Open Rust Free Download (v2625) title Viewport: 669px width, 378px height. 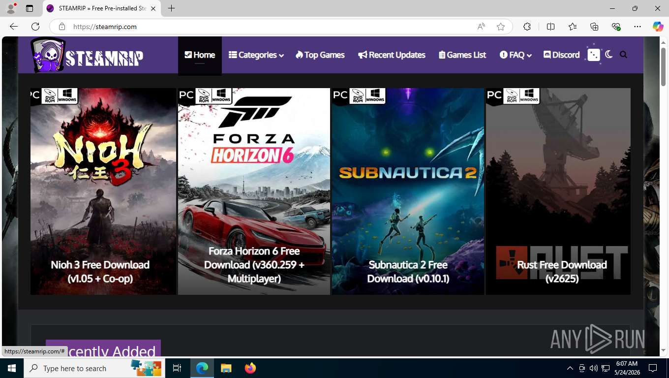[x=562, y=272]
